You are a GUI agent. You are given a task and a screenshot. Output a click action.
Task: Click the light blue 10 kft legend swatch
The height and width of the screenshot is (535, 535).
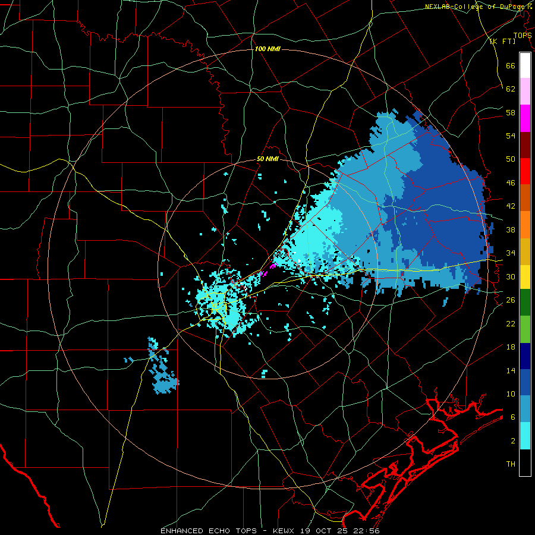click(x=525, y=409)
